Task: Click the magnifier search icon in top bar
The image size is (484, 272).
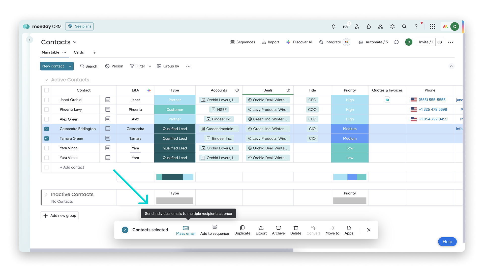Action: click(x=404, y=26)
